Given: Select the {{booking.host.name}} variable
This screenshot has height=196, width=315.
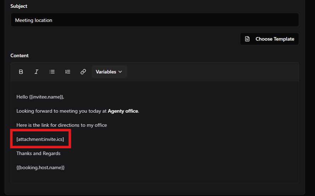Looking at the screenshot, I should [x=40, y=167].
